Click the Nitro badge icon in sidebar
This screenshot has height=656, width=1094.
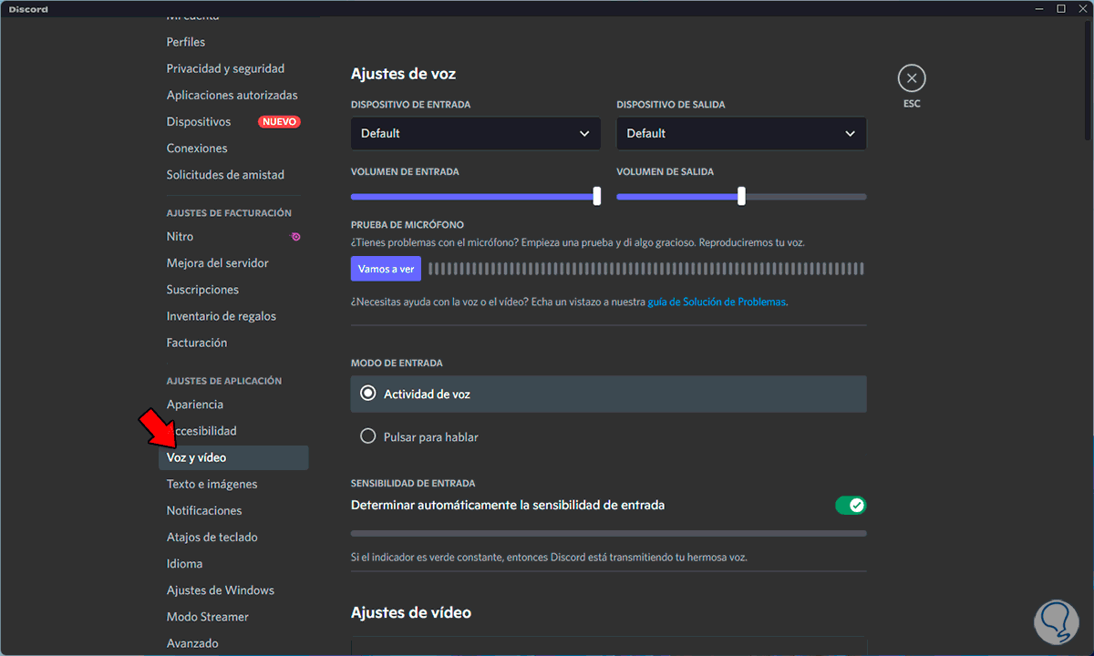[x=295, y=237]
